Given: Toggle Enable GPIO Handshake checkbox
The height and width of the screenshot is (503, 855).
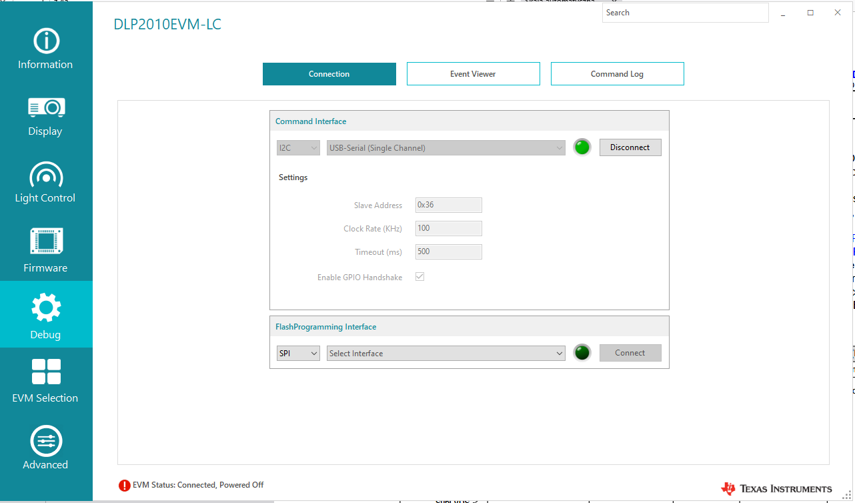Looking at the screenshot, I should [420, 277].
